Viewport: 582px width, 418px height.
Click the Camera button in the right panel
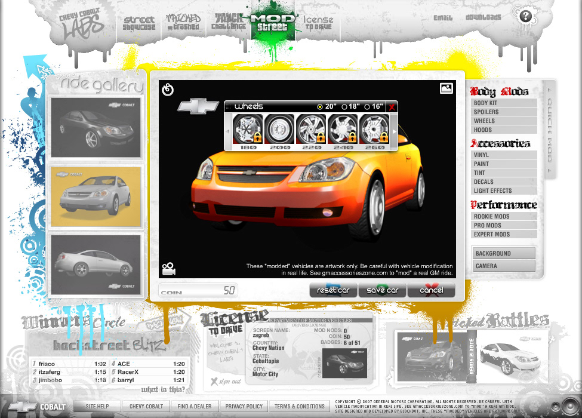[x=504, y=266]
